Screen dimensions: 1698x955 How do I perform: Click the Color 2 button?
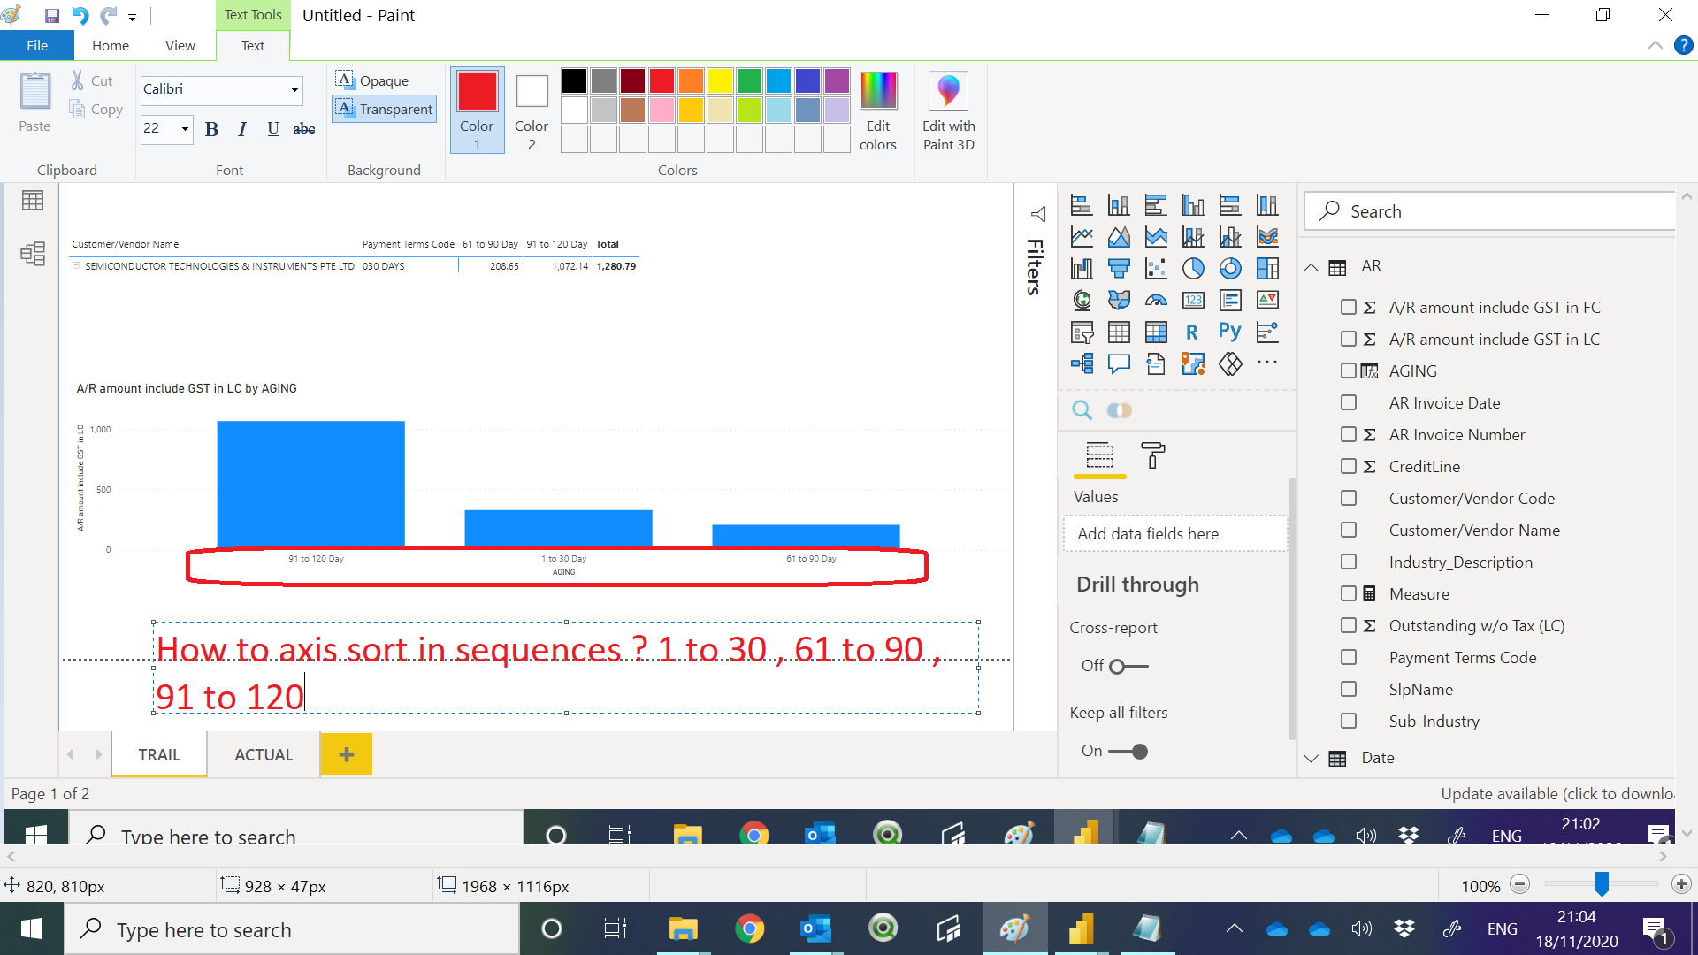coord(532,111)
